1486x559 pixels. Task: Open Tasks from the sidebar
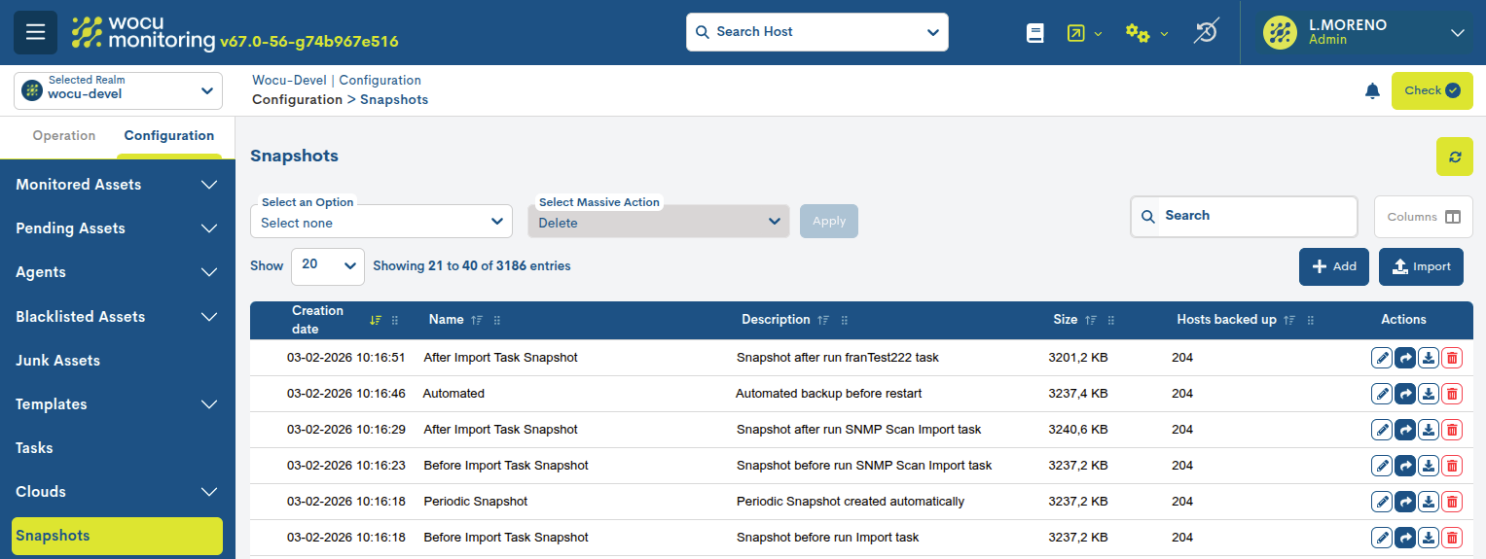[34, 448]
